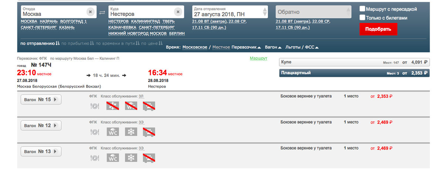The height and width of the screenshot is (172, 444).
Task: Choose КАЗНАЧЕЕВКА as destination suggestion
Action: click(122, 27)
